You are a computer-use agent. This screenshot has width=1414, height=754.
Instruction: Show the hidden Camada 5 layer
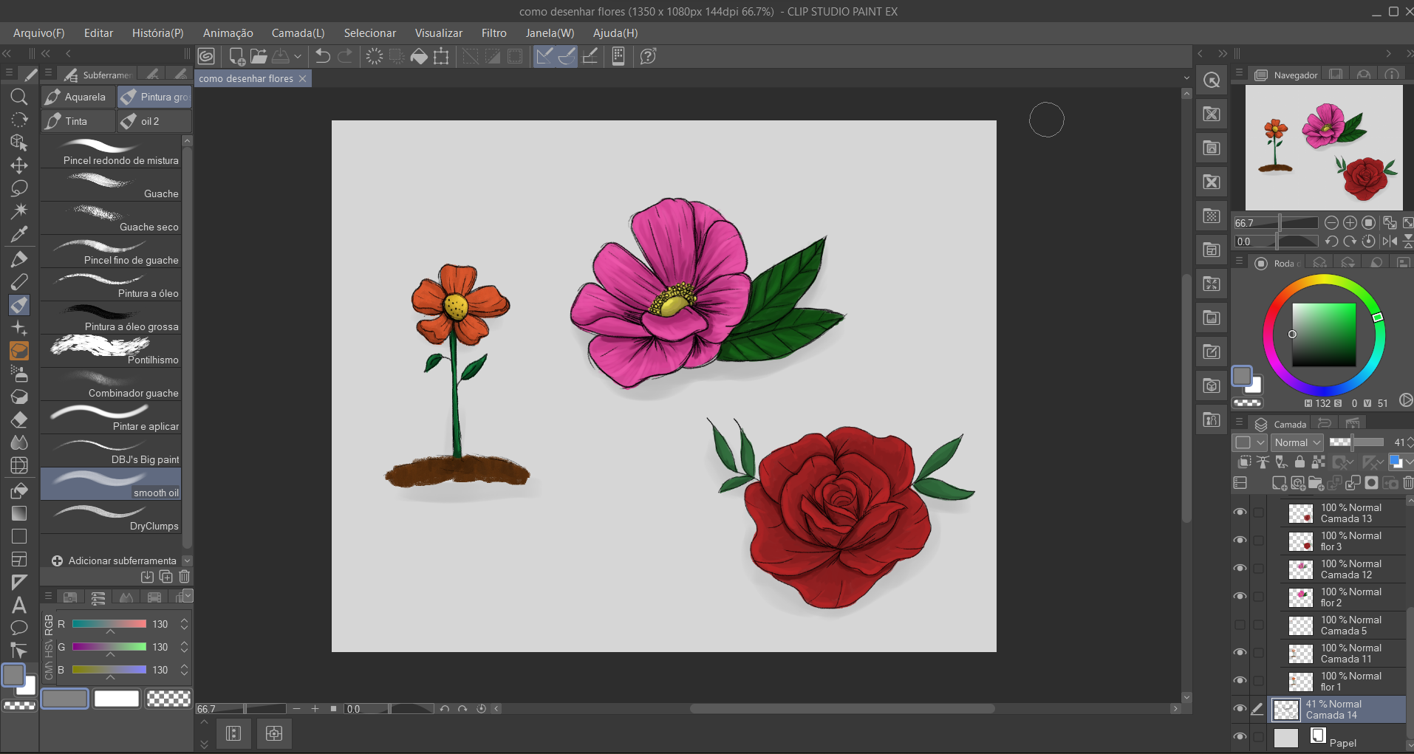(1240, 625)
